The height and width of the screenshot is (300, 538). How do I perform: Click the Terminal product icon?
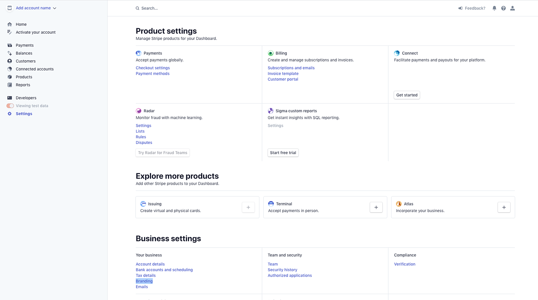(x=271, y=204)
